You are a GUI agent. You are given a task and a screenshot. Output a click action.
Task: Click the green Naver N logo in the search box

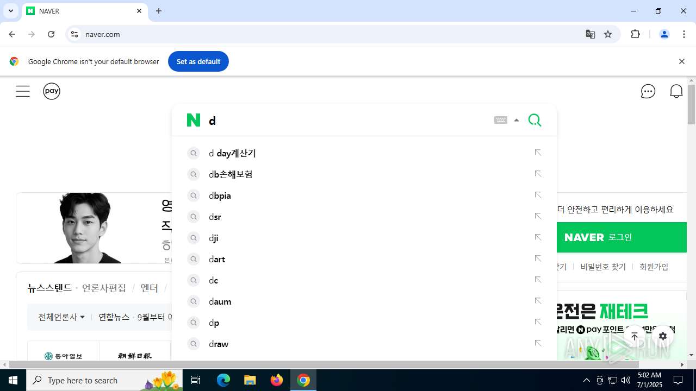point(194,120)
